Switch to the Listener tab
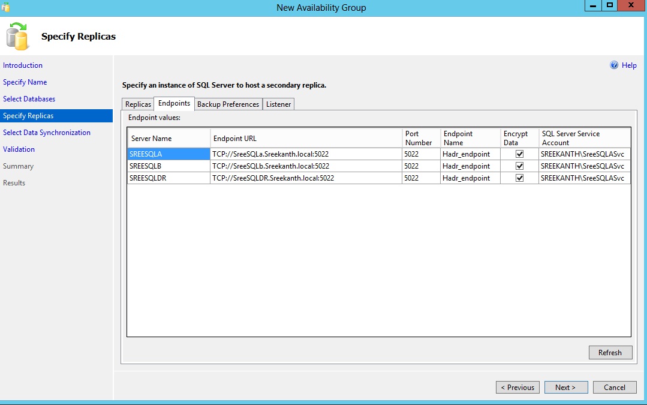647x405 pixels. [x=278, y=104]
